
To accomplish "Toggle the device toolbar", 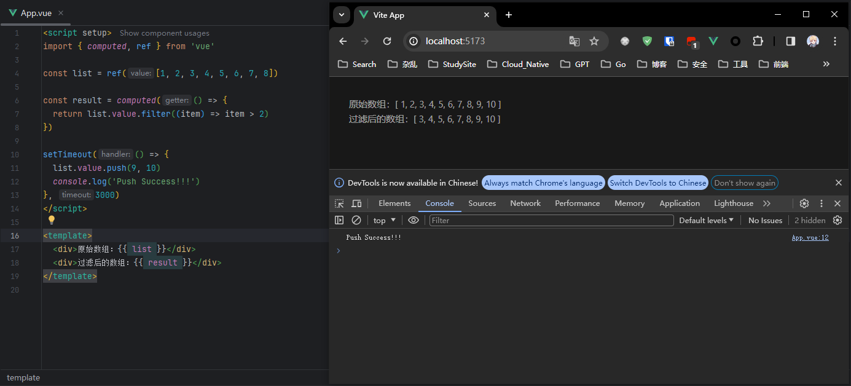I will (x=356, y=203).
